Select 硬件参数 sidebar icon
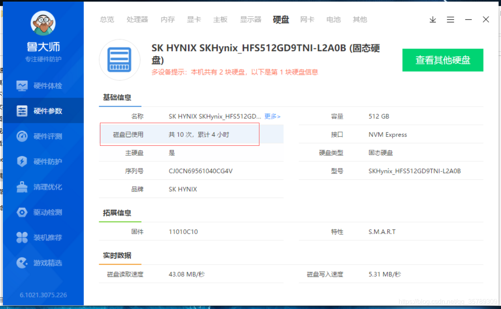 [x=22, y=111]
